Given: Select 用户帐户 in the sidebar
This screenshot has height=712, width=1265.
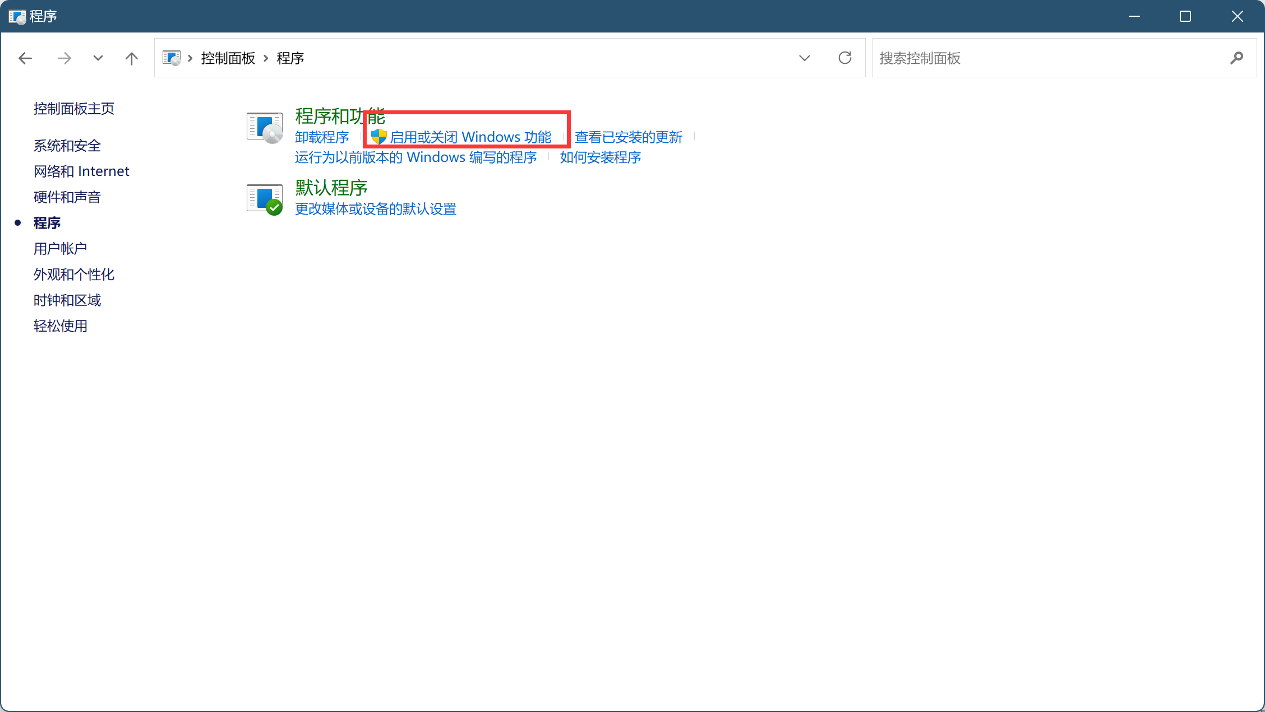Looking at the screenshot, I should (61, 249).
